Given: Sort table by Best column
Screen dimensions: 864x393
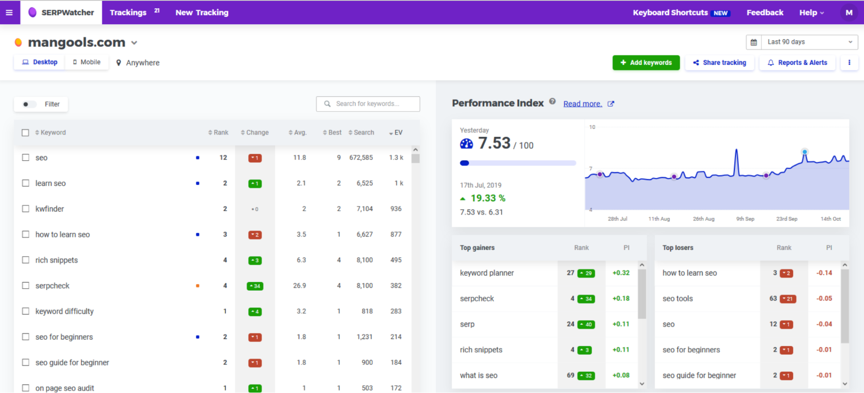Looking at the screenshot, I should tap(332, 133).
